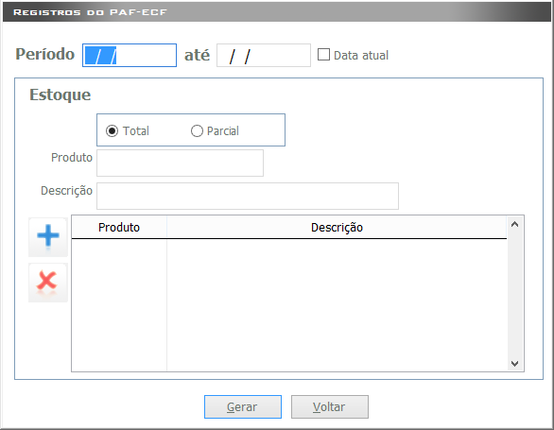Click the grid scrollbar down arrow

[x=515, y=363]
